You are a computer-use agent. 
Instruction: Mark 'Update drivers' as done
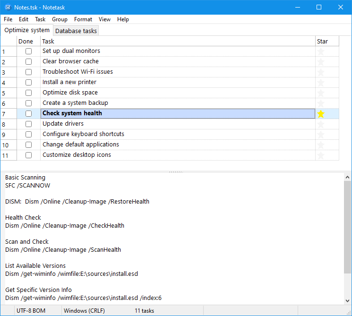click(x=28, y=124)
